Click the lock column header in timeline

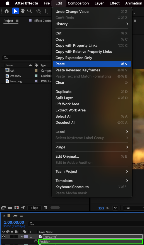click(16, 232)
